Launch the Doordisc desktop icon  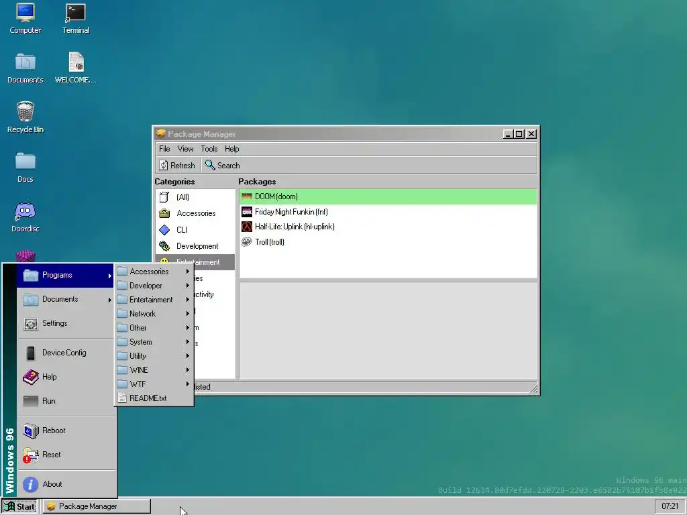(x=25, y=217)
